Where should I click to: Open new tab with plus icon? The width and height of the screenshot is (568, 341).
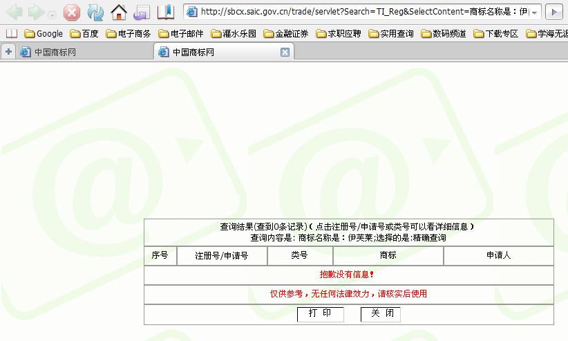8,52
